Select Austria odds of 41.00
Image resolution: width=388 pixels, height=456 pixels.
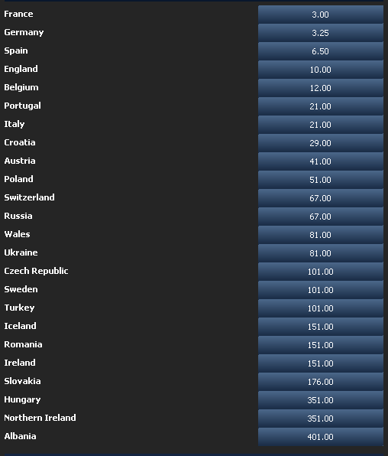click(x=321, y=161)
